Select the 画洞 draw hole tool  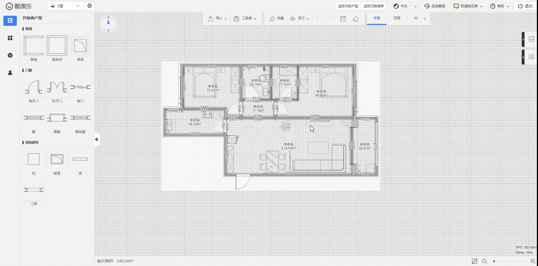pyautogui.click(x=80, y=48)
